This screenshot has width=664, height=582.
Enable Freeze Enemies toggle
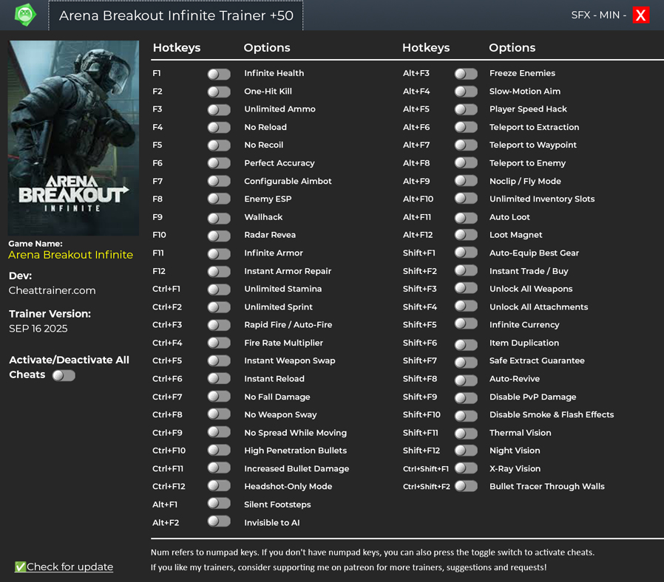(466, 74)
